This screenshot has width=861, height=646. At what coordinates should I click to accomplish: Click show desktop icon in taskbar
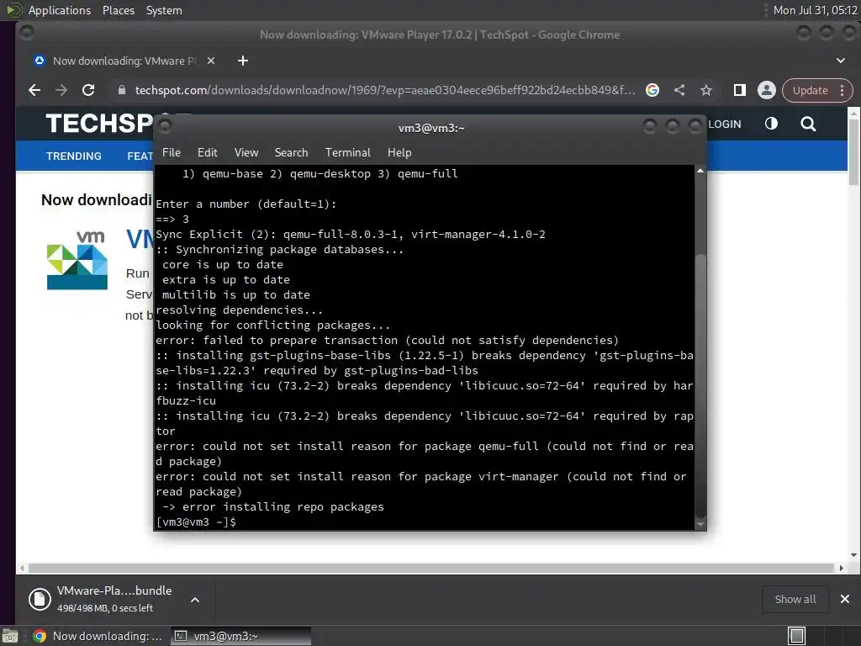tap(10, 636)
